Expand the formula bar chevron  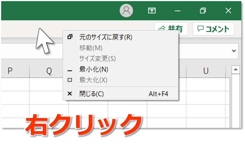pos(234,51)
